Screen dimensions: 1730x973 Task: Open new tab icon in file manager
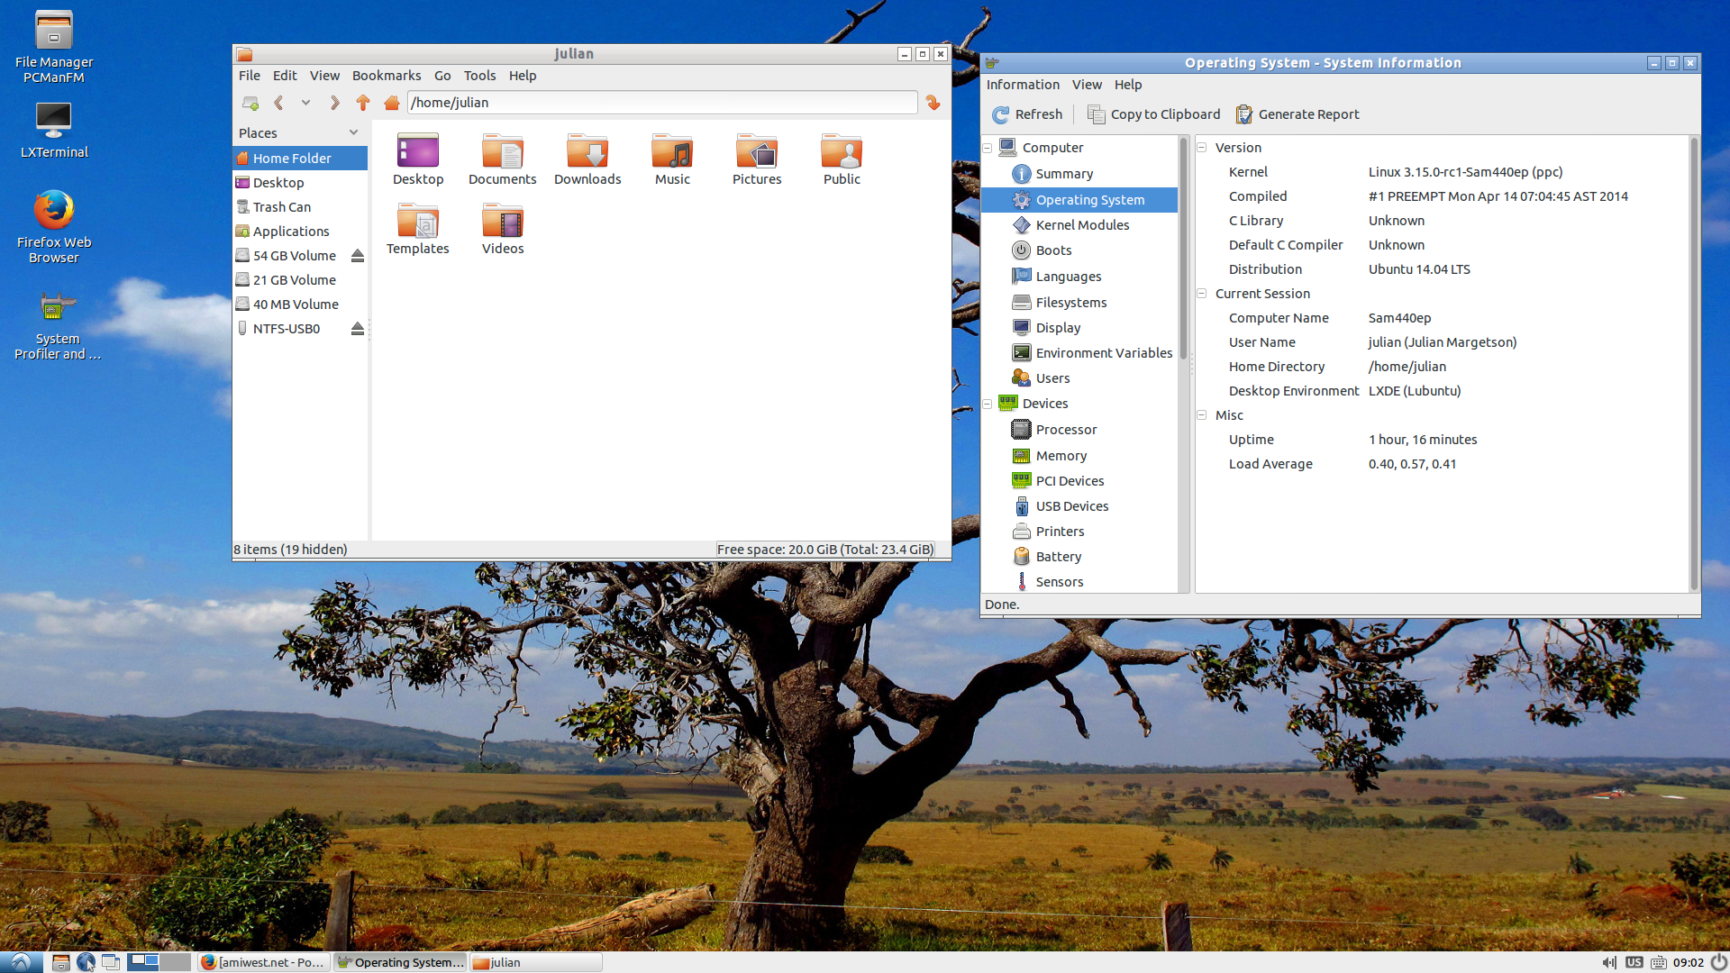[x=250, y=103]
